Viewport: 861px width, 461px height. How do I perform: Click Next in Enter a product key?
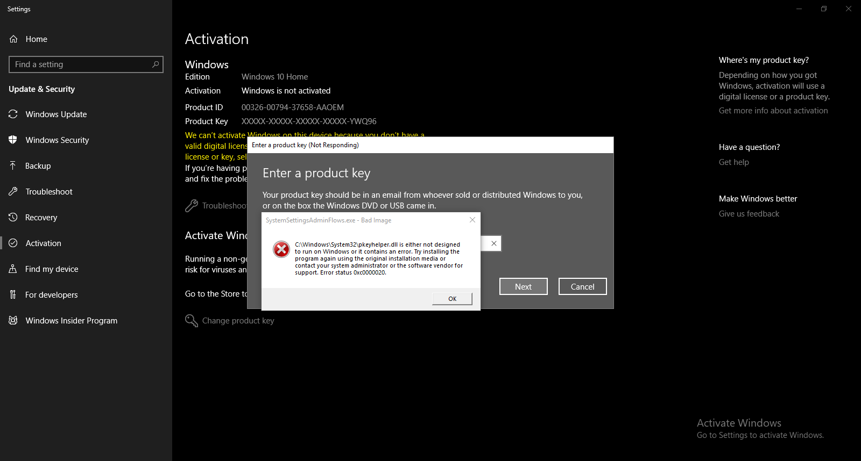(524, 287)
